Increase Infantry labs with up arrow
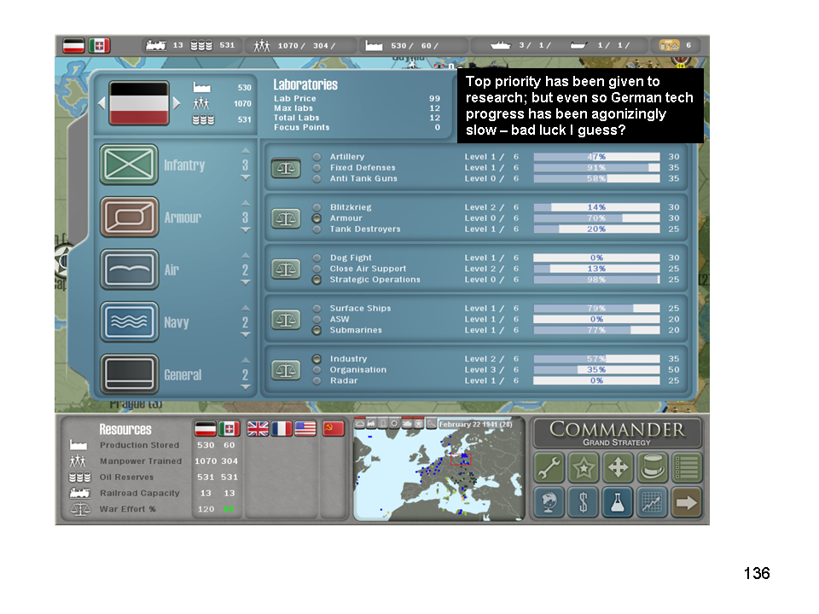 coord(246,153)
